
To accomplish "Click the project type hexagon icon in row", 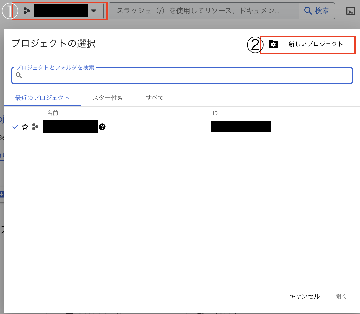I will point(35,127).
